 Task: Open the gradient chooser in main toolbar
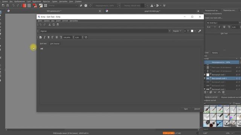(24, 6)
